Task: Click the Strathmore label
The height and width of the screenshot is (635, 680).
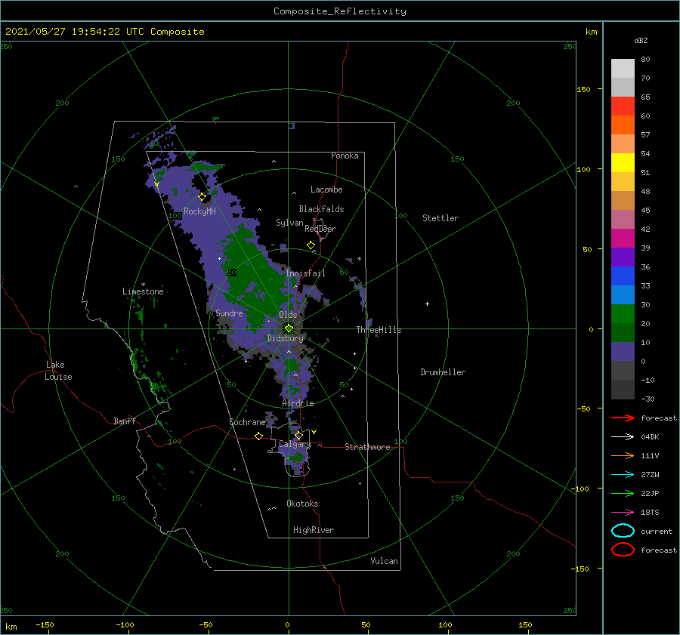Action: (367, 447)
